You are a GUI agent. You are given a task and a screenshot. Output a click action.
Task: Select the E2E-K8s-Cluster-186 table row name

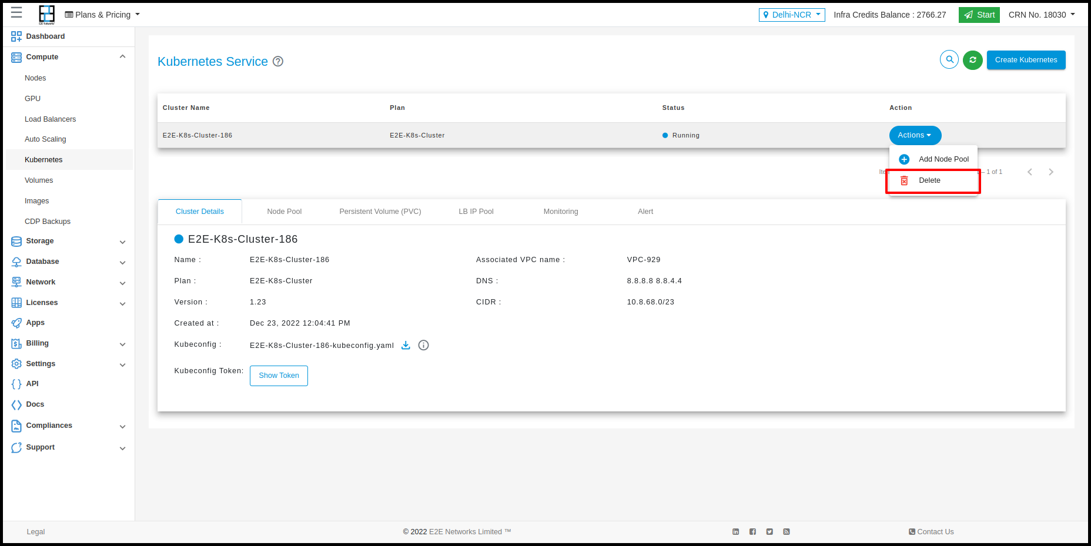click(x=198, y=135)
